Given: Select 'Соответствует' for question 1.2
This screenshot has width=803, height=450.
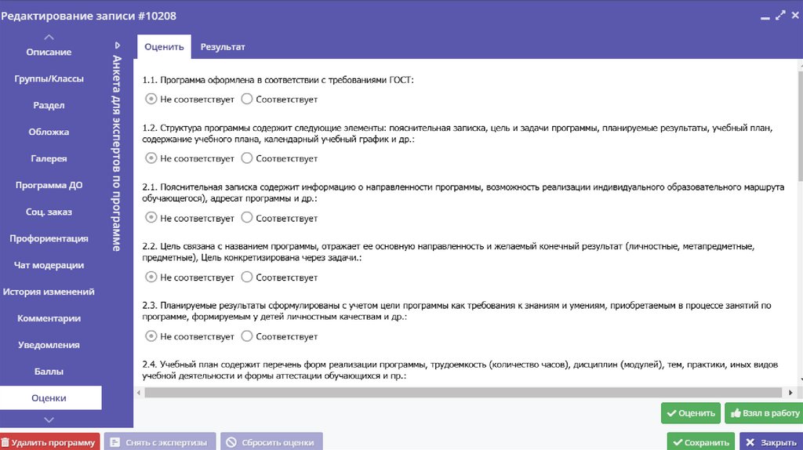Looking at the screenshot, I should 247,158.
